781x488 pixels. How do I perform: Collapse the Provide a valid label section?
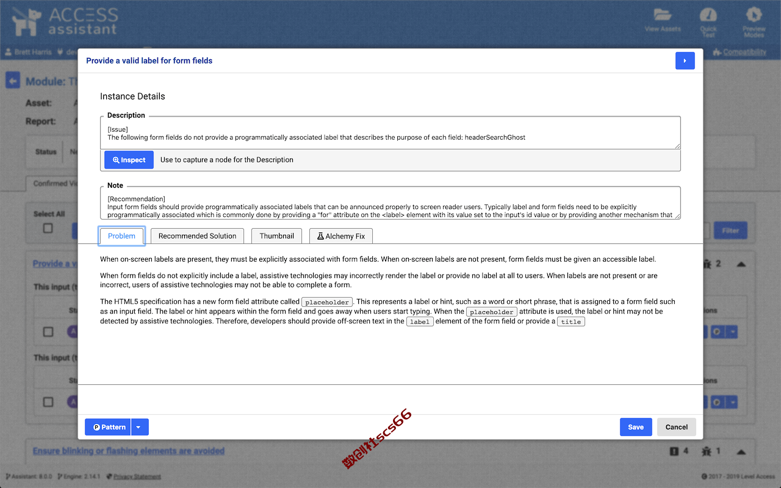[x=741, y=264]
